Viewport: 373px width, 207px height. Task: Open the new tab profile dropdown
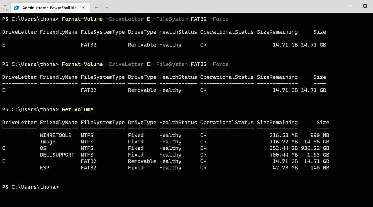coord(107,7)
